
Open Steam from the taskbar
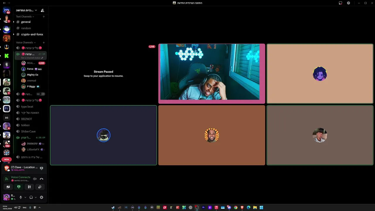pyautogui.click(x=113, y=207)
